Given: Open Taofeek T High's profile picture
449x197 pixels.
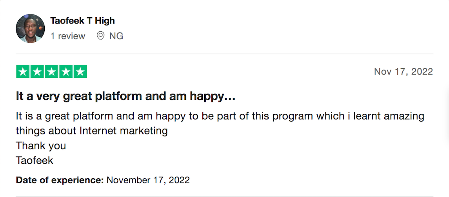Looking at the screenshot, I should coord(30,28).
